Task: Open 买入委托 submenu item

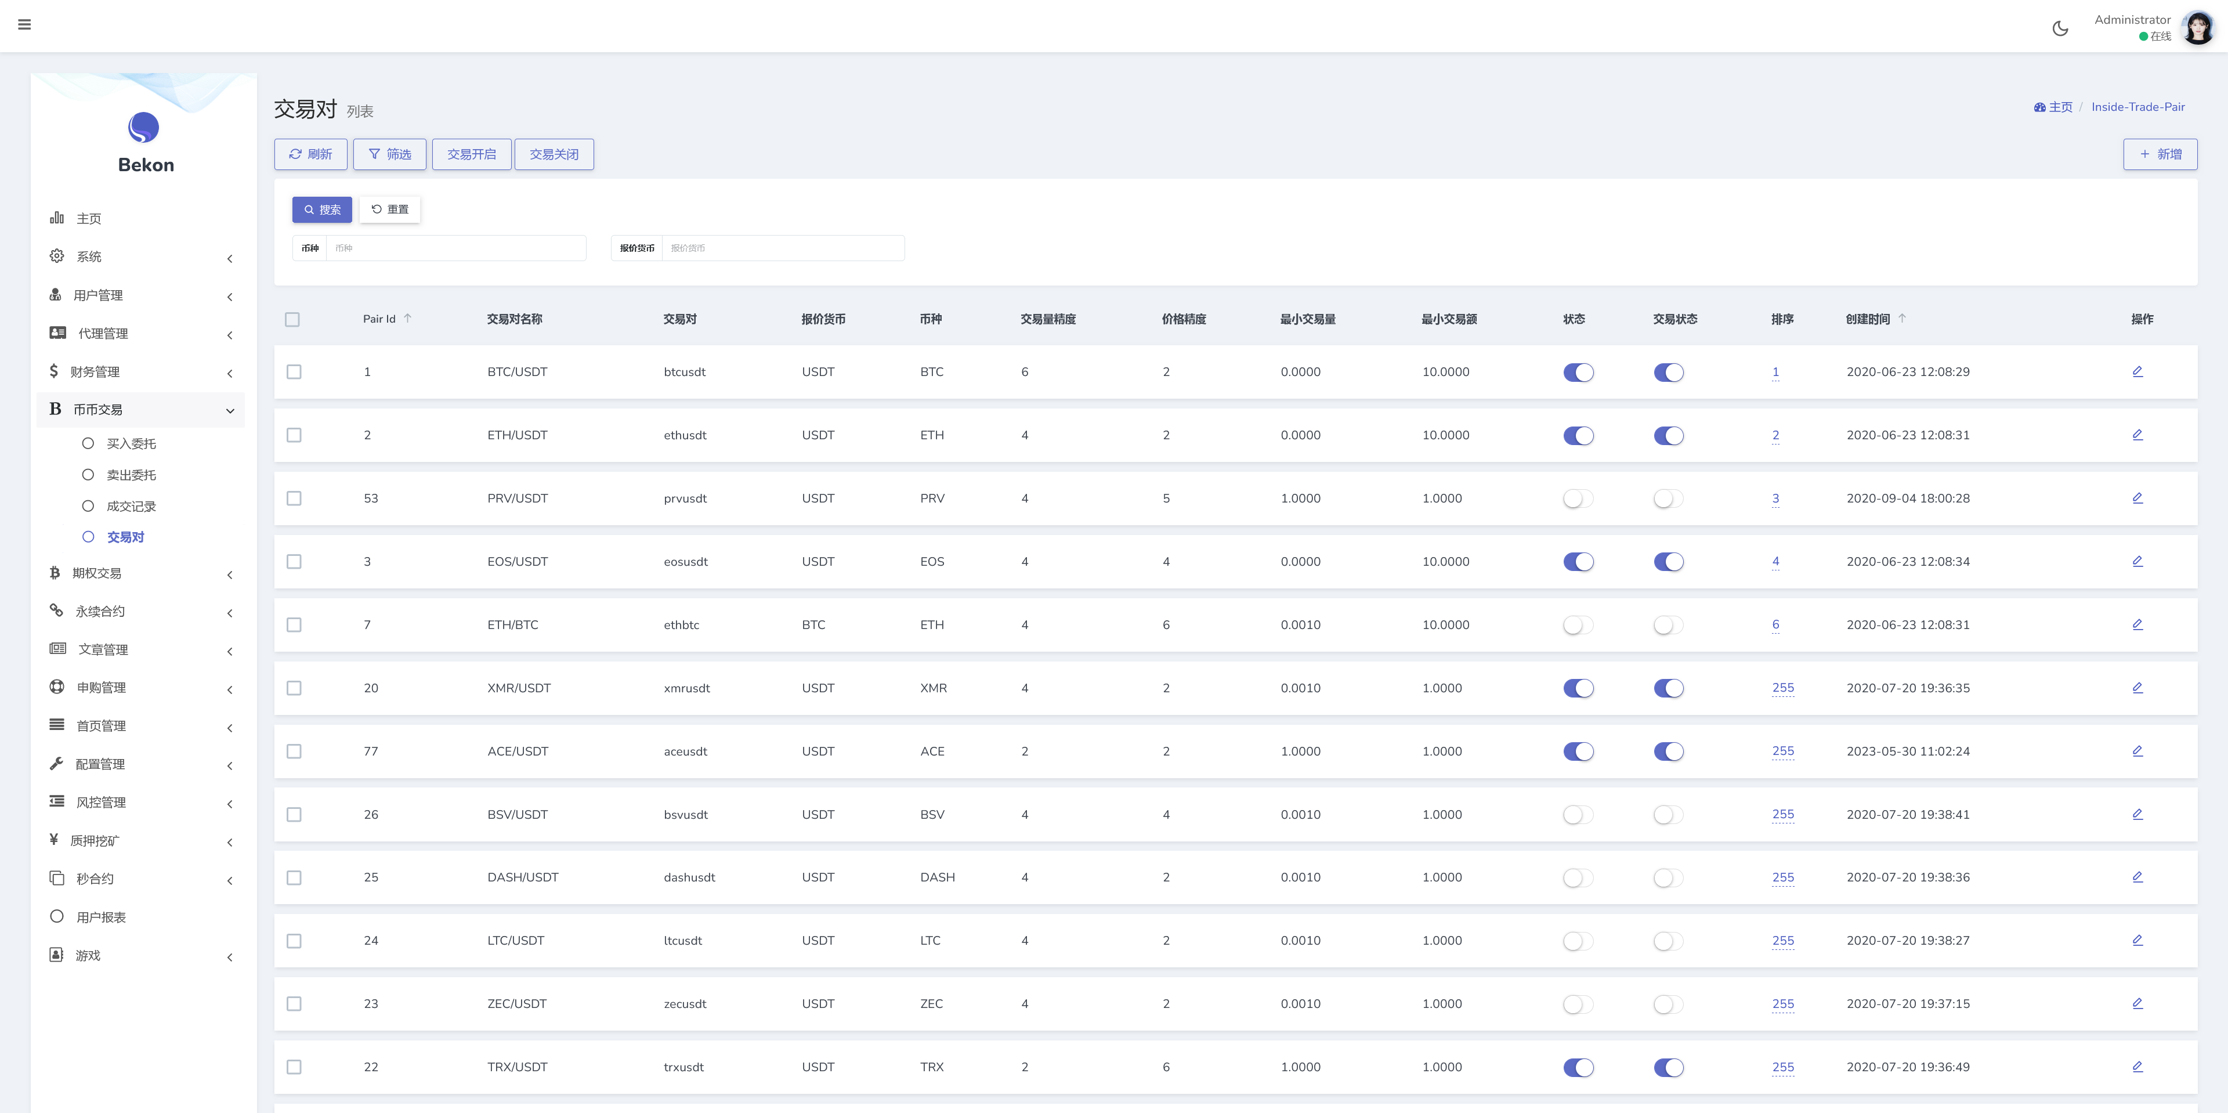Action: (131, 444)
